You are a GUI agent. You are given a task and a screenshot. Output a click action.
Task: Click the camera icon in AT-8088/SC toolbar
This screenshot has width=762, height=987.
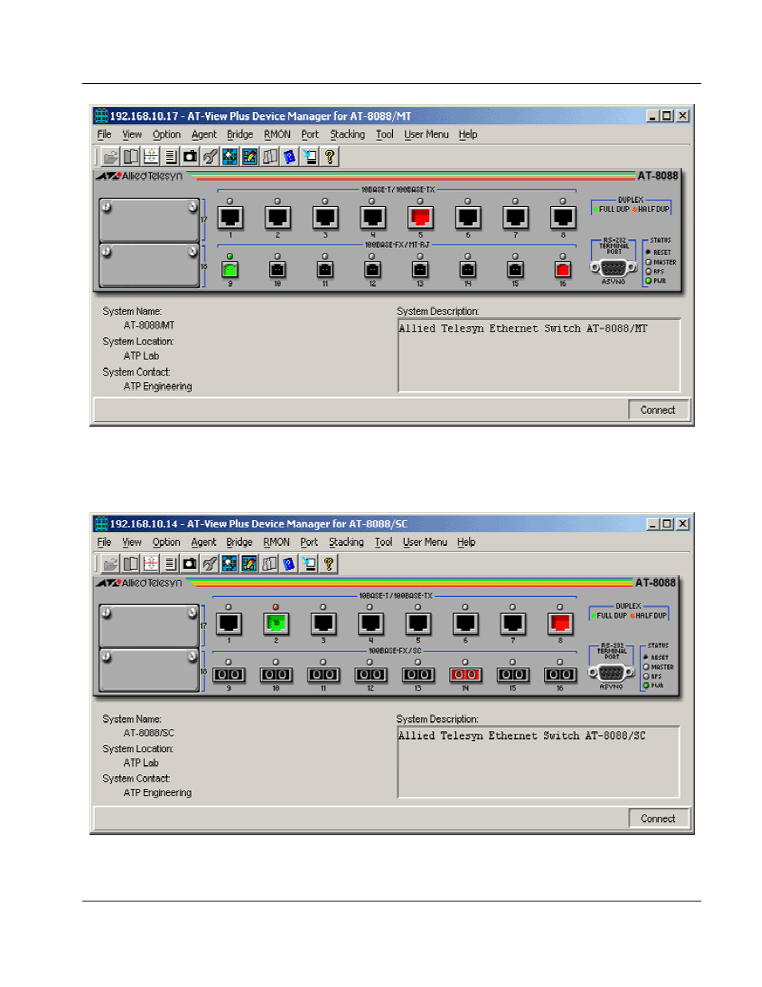[189, 563]
